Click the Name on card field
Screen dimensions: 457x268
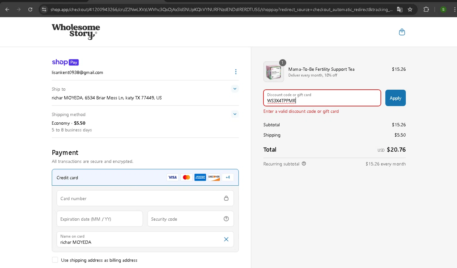[x=145, y=239]
